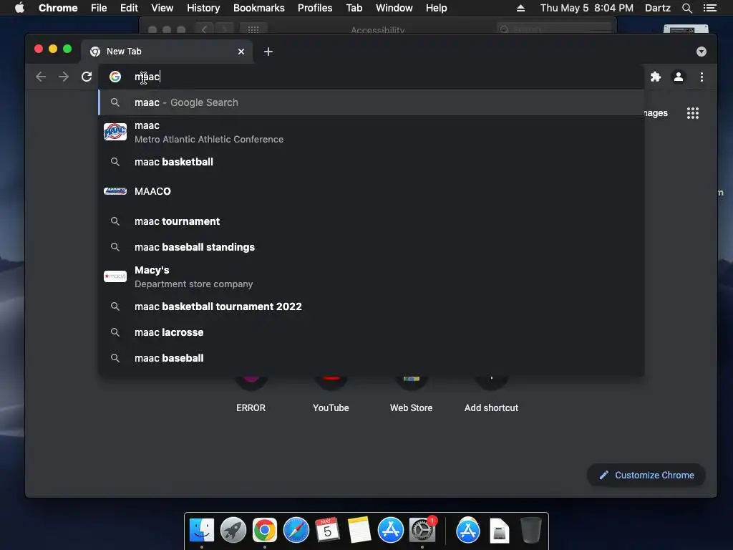Close the New Tab tab
Image resolution: width=733 pixels, height=550 pixels.
tap(241, 52)
